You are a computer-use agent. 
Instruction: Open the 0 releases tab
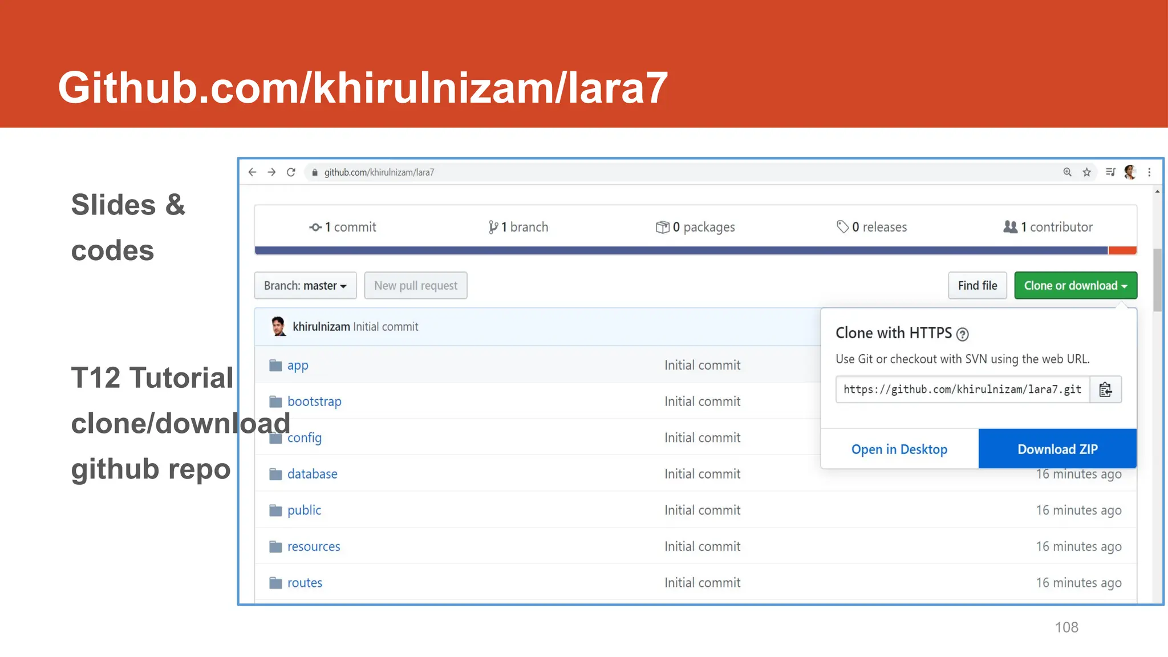point(871,227)
